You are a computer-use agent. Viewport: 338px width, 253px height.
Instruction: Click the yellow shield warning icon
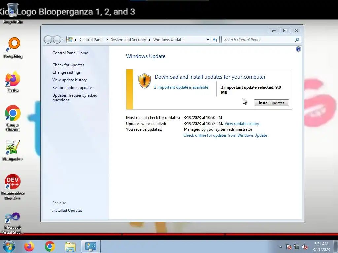(144, 81)
